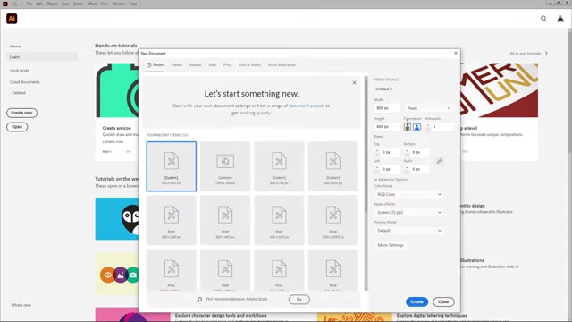Open the user profile avatar menu
Viewport: 572px width, 322px height.
[560, 19]
